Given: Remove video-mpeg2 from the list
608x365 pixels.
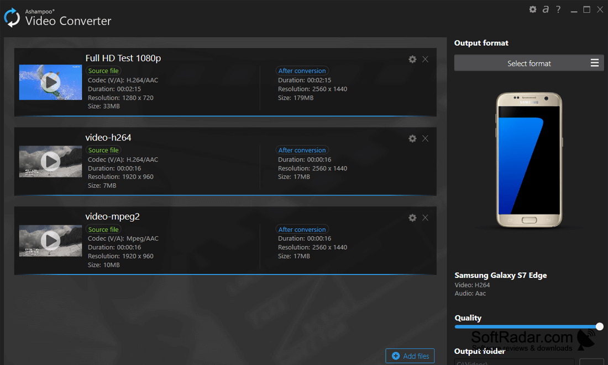Looking at the screenshot, I should point(426,218).
